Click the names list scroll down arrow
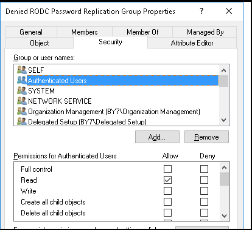This screenshot has width=252, height=230. pyautogui.click(x=224, y=120)
